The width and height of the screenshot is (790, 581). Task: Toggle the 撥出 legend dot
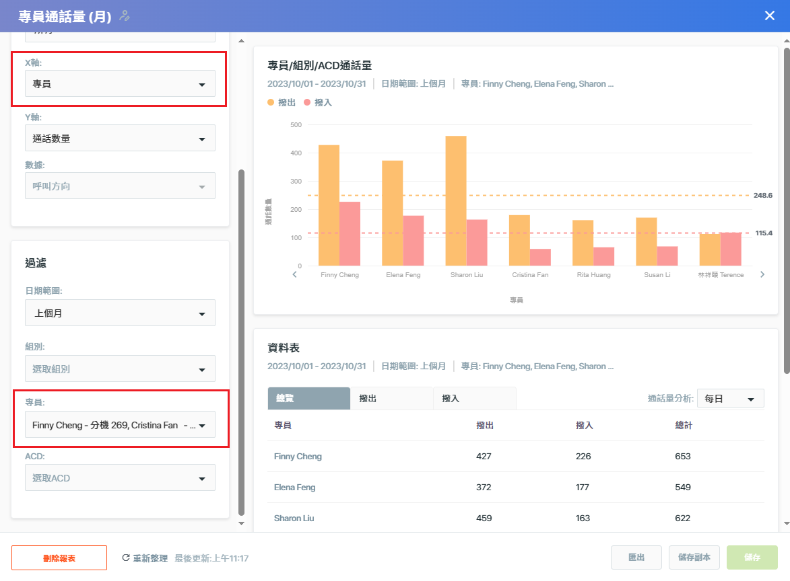[271, 103]
